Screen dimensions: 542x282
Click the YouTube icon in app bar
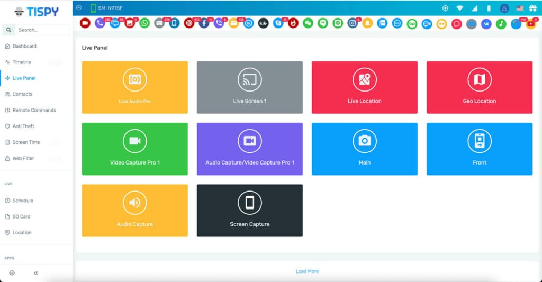[x=531, y=23]
